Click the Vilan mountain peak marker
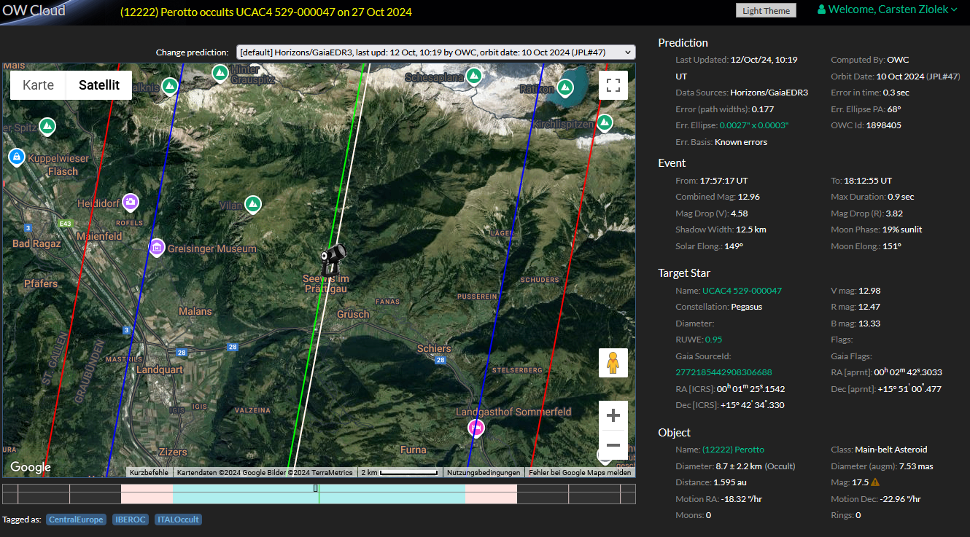 coord(252,204)
